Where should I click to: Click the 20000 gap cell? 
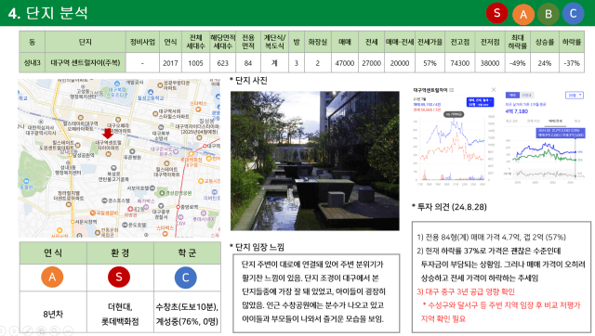tap(400, 63)
